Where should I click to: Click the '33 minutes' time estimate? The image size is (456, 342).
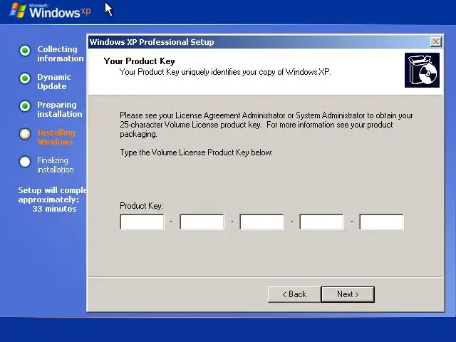(54, 209)
